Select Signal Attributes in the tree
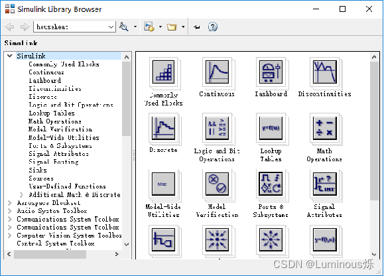 click(58, 154)
